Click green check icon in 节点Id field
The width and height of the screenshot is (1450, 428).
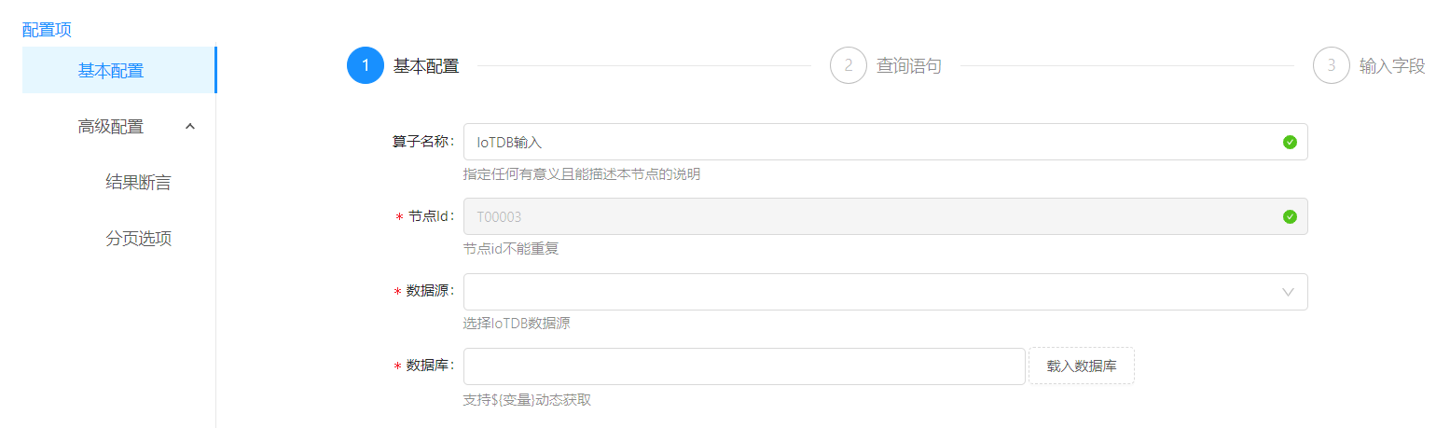coord(1290,216)
